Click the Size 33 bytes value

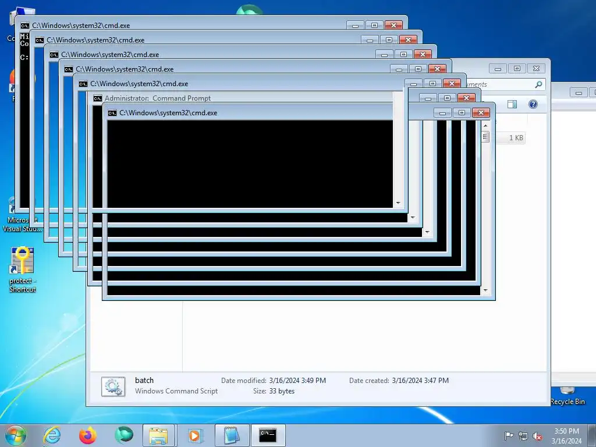(282, 391)
